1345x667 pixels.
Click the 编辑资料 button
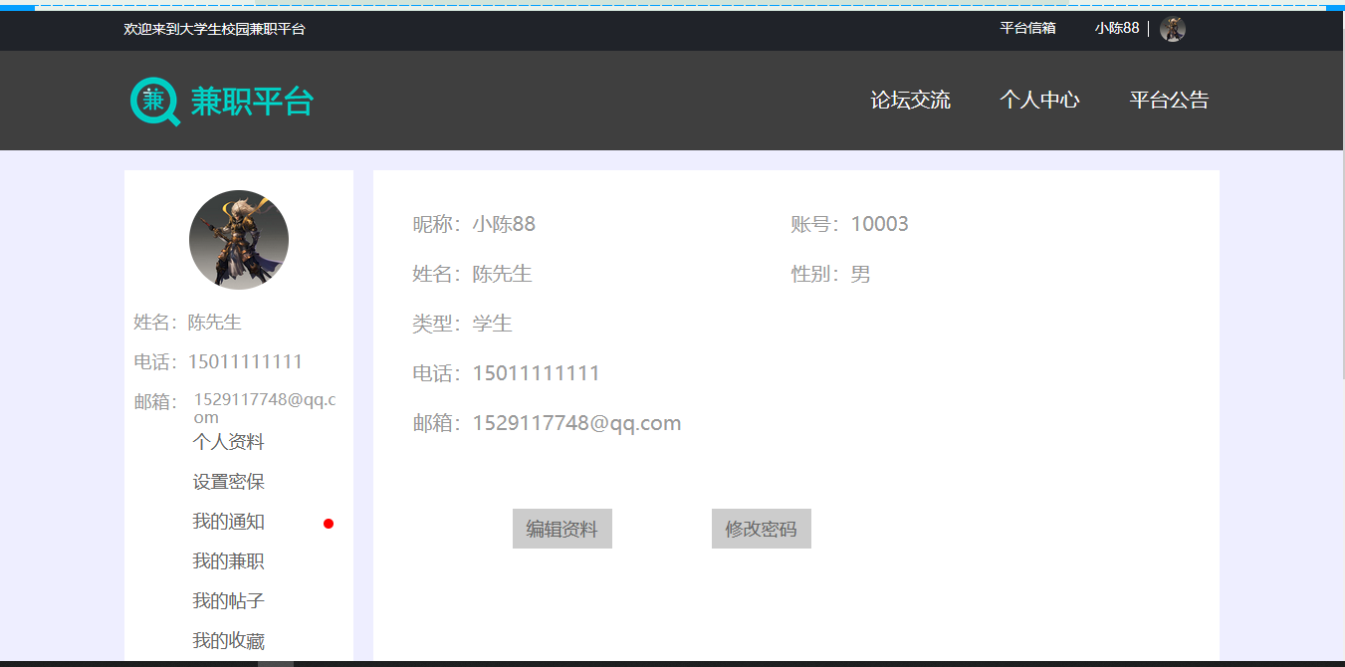(561, 528)
